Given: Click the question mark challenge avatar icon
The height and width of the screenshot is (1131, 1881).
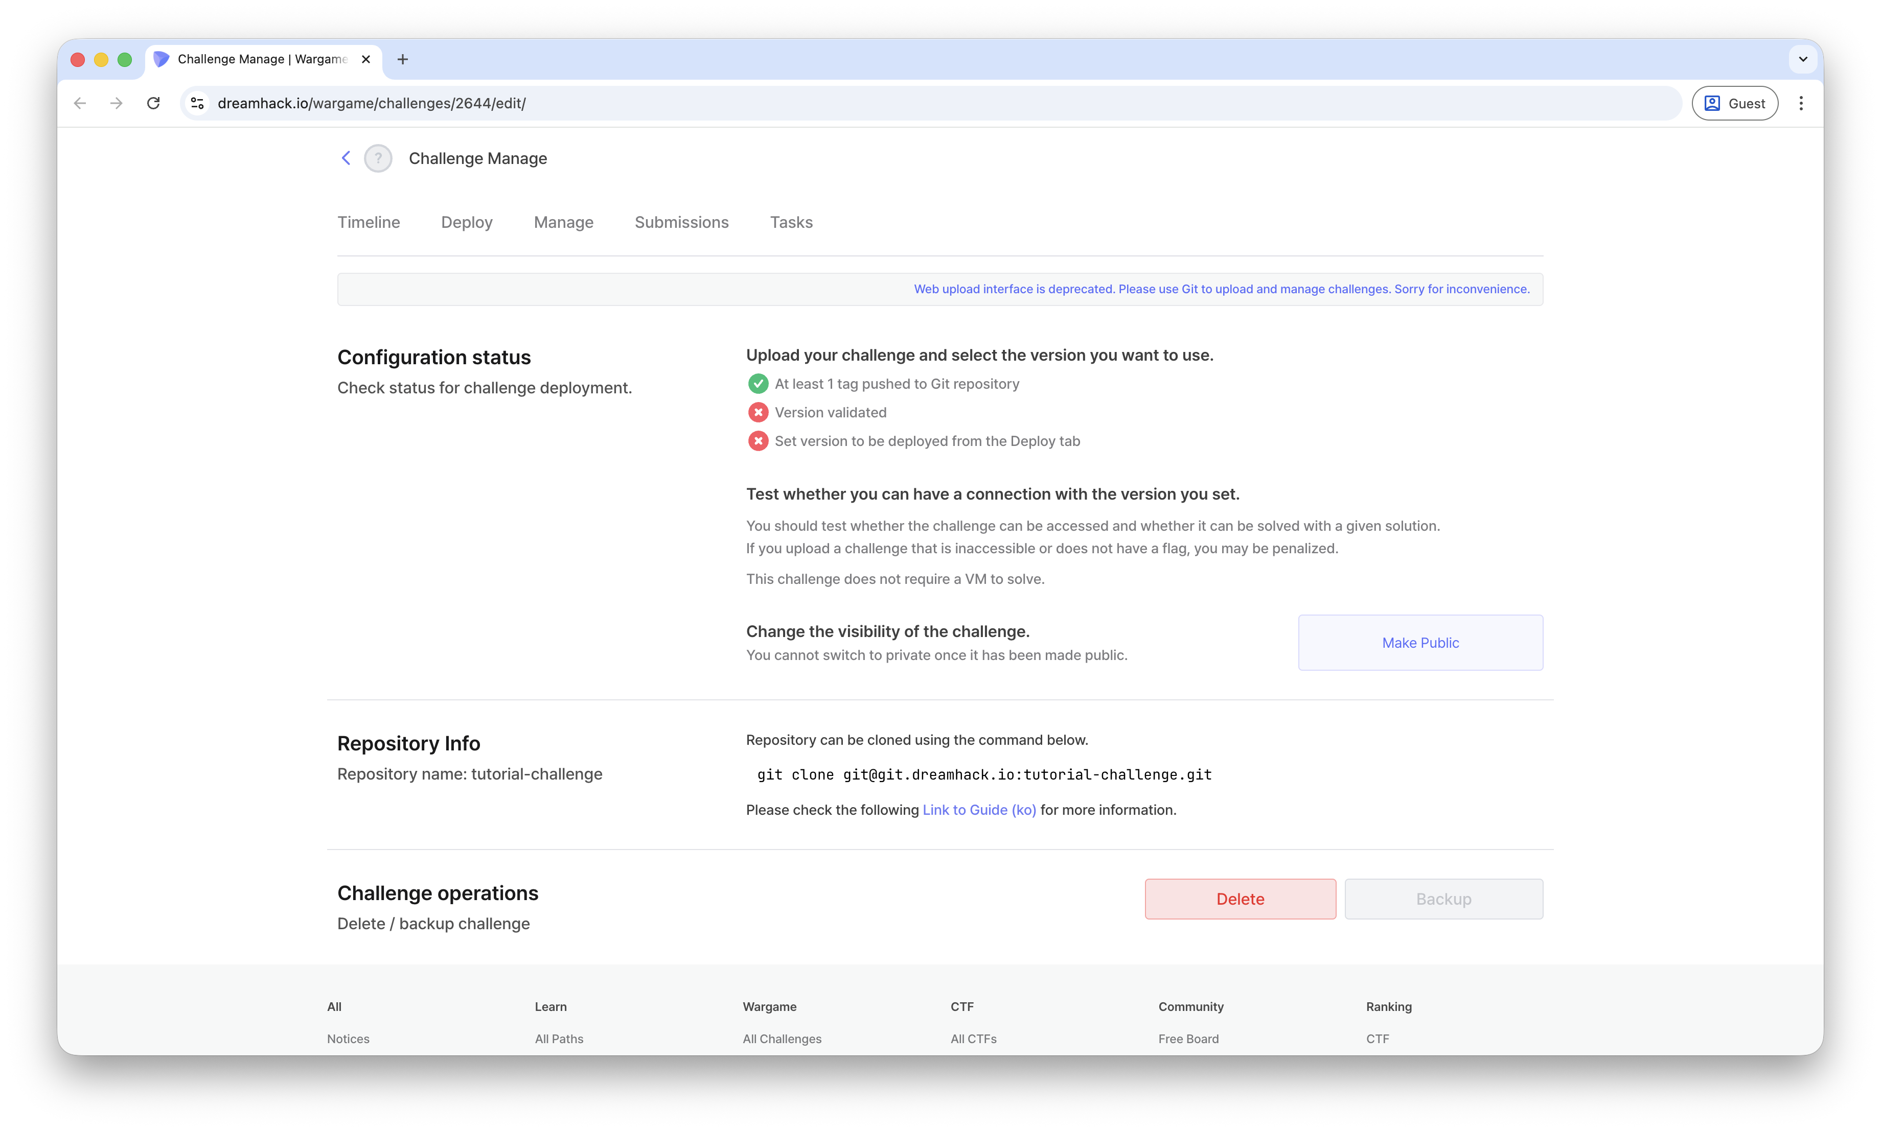Looking at the screenshot, I should tap(378, 158).
